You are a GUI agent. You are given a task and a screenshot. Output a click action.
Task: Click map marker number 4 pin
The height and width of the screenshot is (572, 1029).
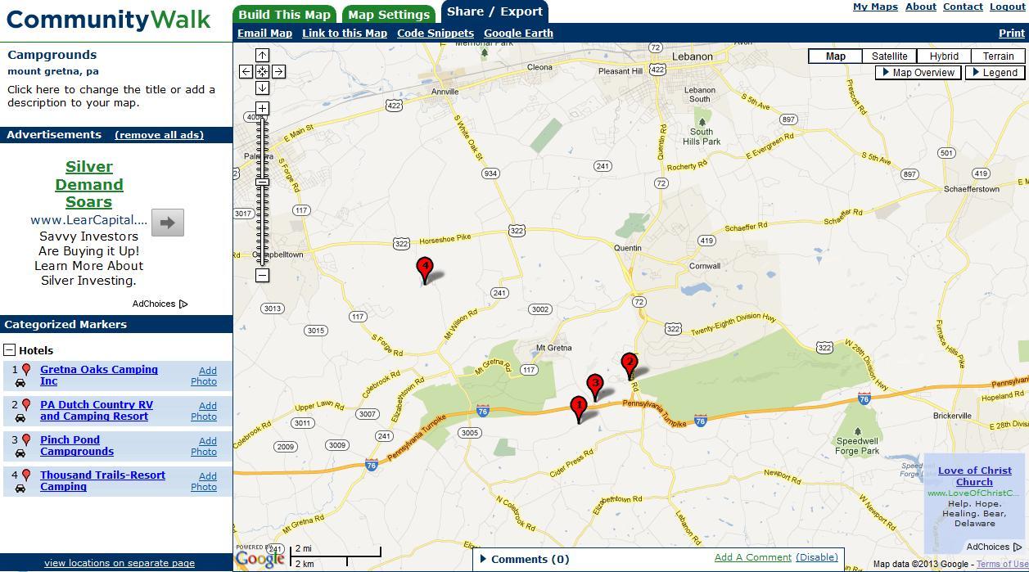[x=424, y=267]
